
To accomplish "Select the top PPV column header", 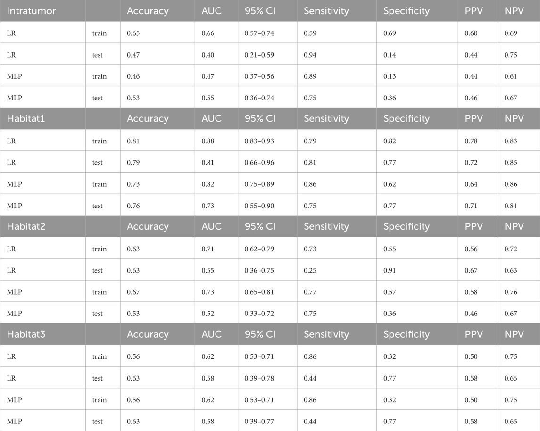I will (474, 11).
